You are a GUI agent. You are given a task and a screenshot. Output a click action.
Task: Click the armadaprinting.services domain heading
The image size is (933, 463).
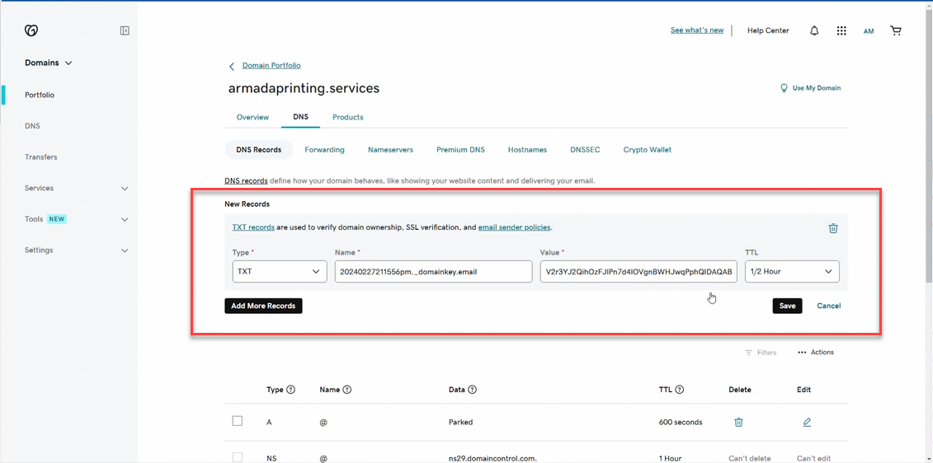click(x=304, y=88)
